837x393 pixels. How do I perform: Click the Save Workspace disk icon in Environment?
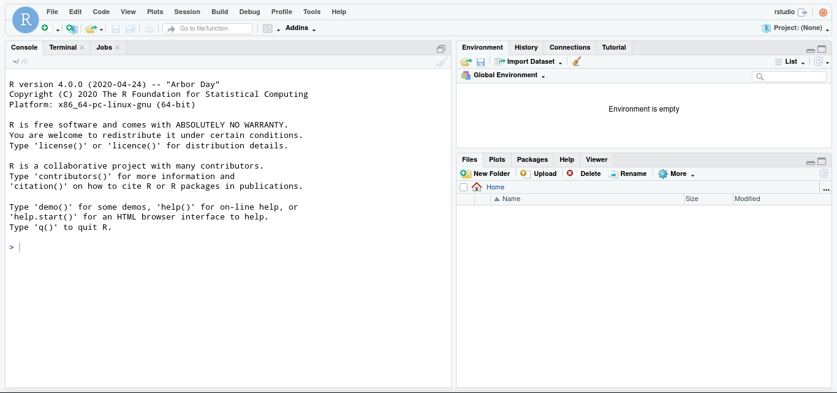(x=481, y=62)
